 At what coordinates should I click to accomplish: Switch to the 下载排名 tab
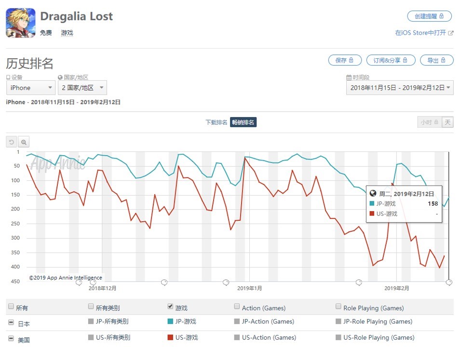[216, 122]
